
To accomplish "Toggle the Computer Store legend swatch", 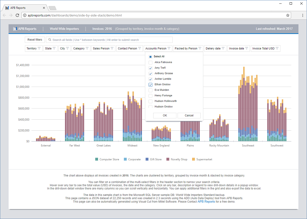I will [96, 159].
